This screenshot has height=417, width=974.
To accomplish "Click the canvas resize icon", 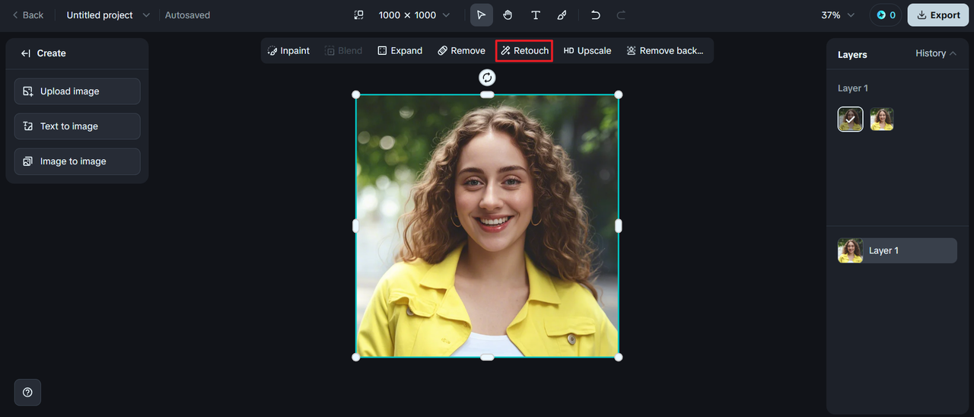I will (x=359, y=15).
